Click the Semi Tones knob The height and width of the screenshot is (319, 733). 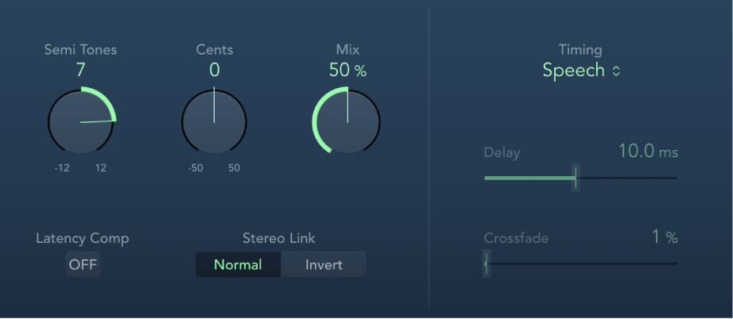[81, 121]
